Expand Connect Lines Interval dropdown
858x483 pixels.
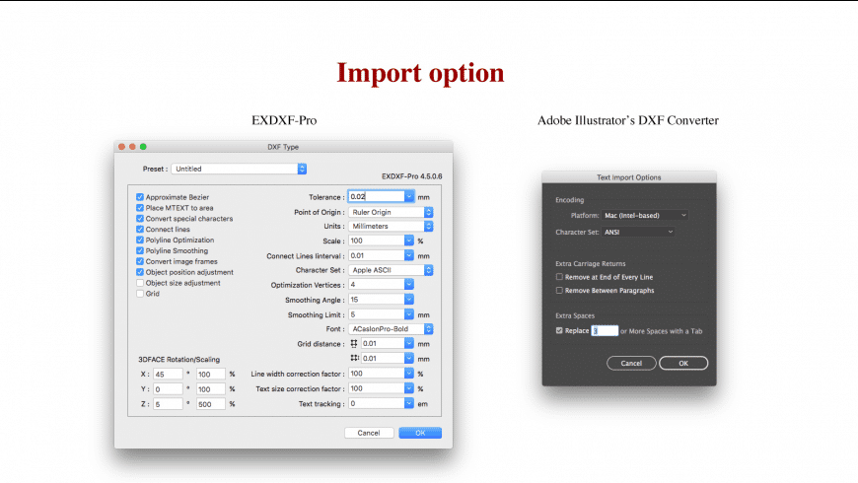click(x=408, y=255)
